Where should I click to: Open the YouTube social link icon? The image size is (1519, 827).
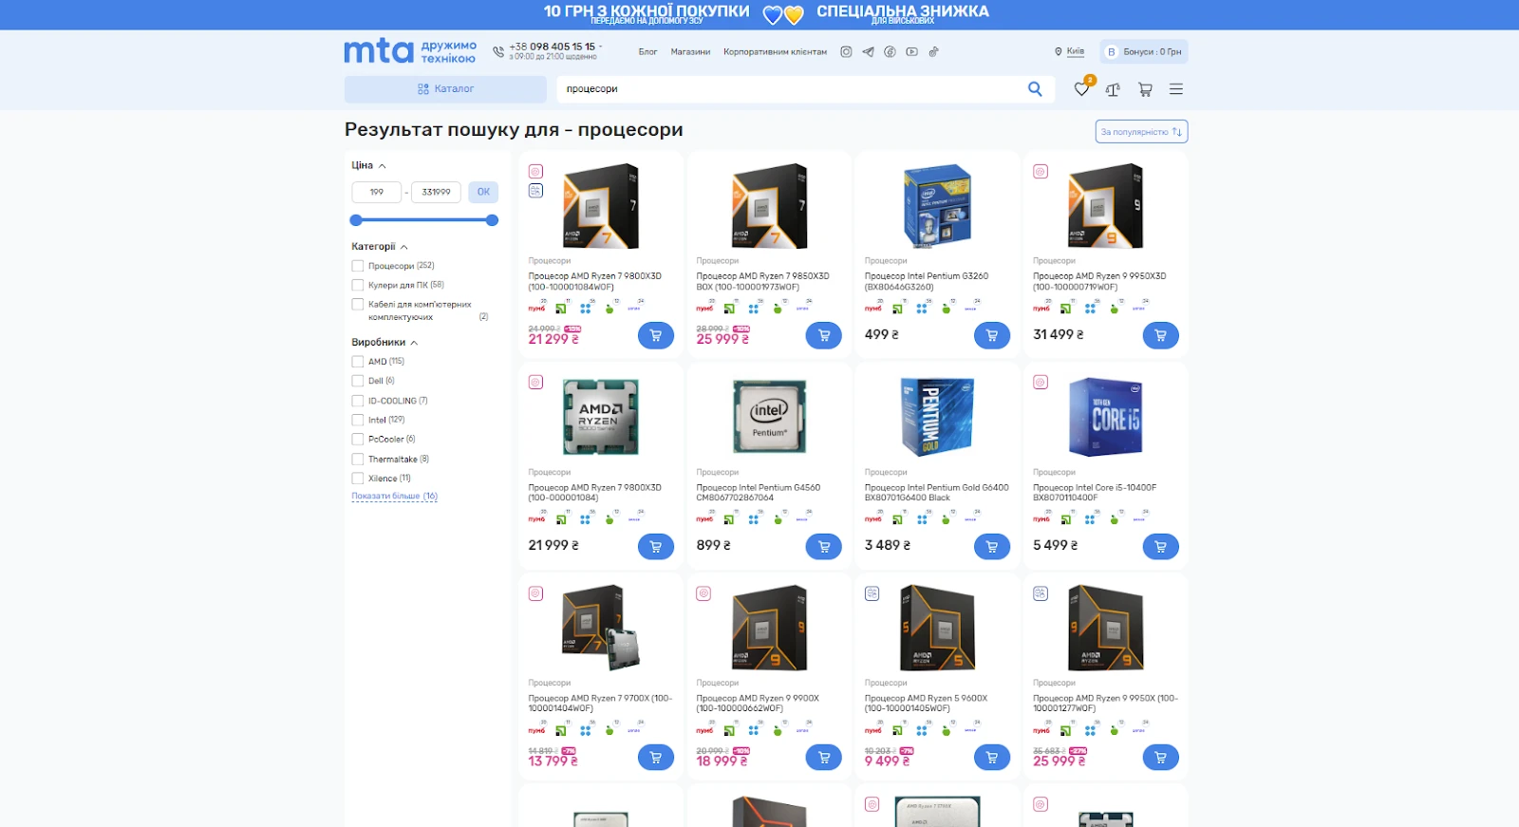pos(911,52)
